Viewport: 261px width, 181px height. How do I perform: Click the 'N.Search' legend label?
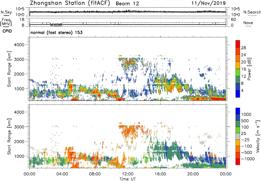click(x=252, y=12)
